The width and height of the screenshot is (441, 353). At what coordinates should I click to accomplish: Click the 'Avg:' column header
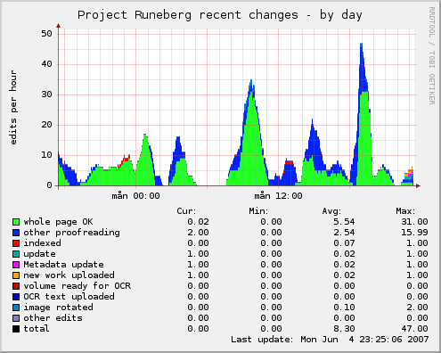point(331,211)
